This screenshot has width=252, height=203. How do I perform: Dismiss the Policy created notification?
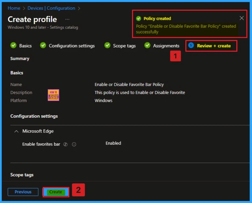point(242,18)
